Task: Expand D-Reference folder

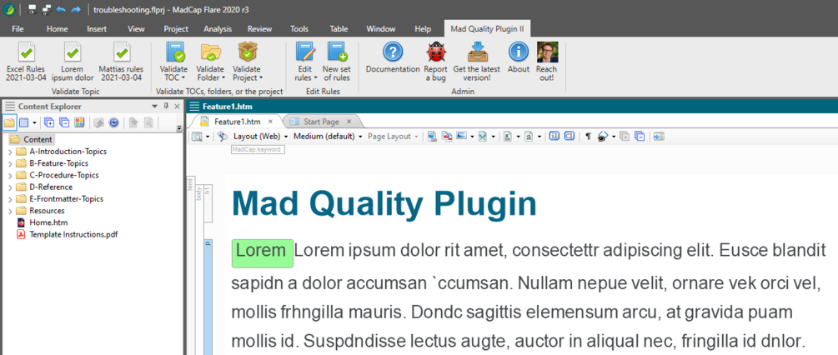Action: 10,187
